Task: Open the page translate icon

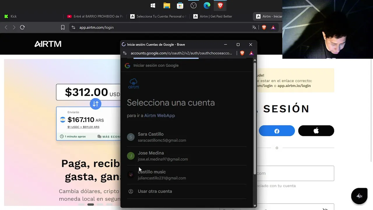Action: (x=254, y=27)
